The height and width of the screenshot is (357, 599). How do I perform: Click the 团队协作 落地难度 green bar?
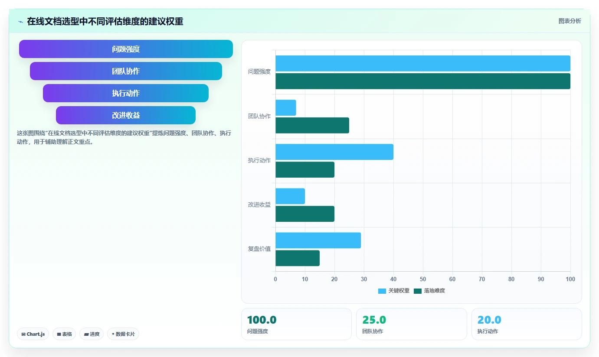click(x=312, y=125)
